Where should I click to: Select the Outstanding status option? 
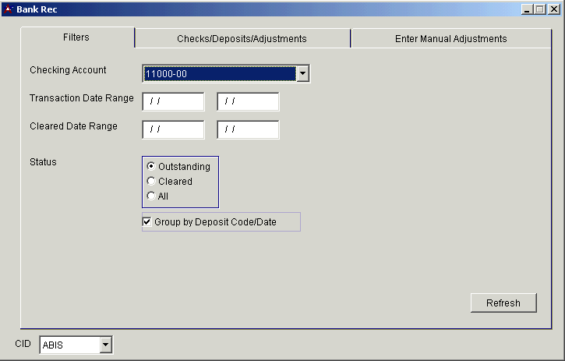151,167
